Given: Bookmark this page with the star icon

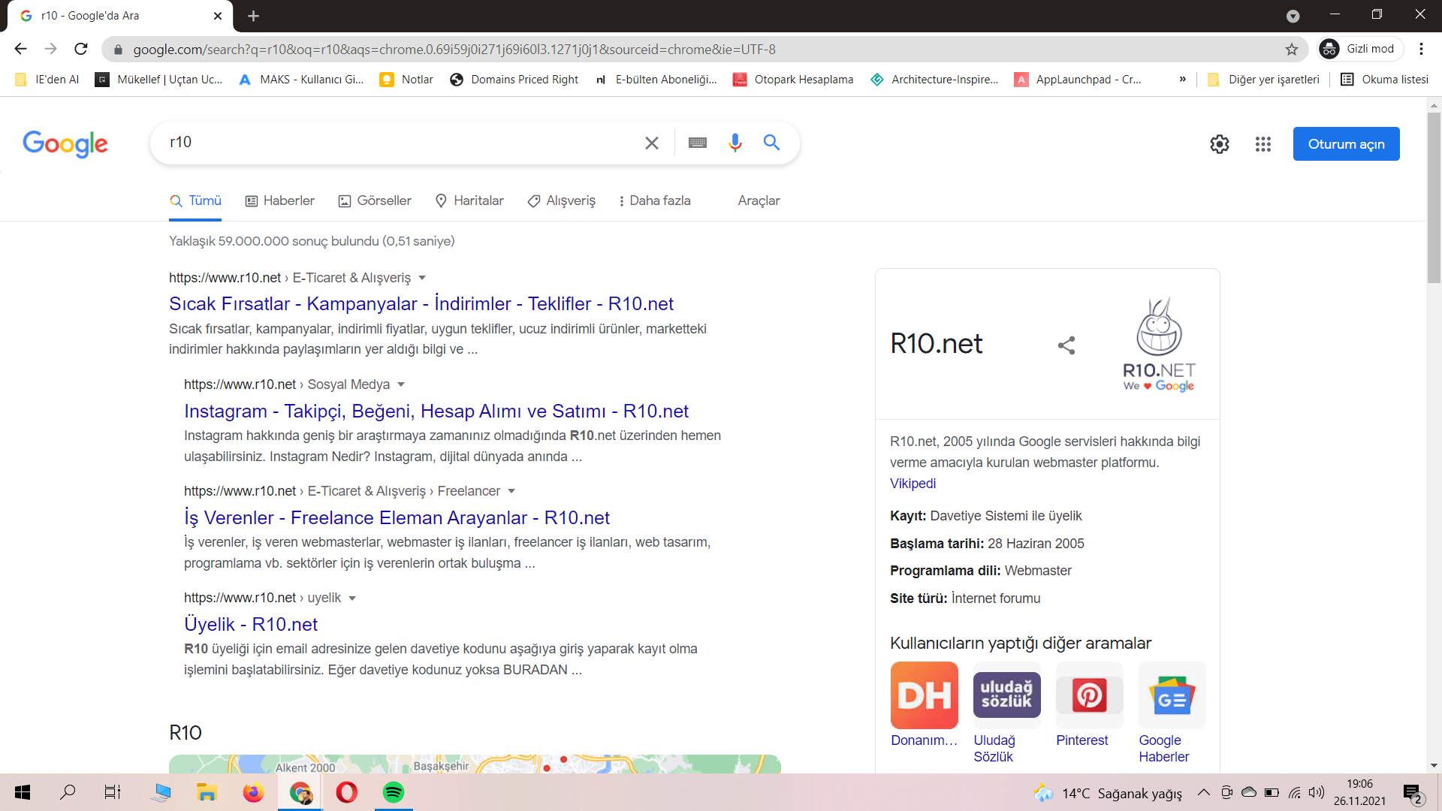Looking at the screenshot, I should tap(1292, 50).
